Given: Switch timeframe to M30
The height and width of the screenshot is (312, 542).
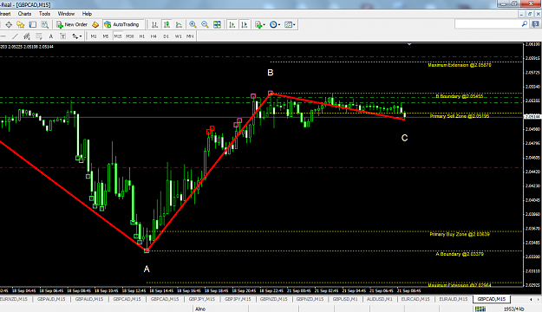Looking at the screenshot, I should pos(129,36).
